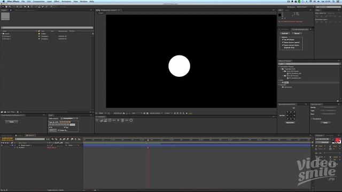Select the Hand tool in toolbar
The image size is (342, 192).
pyautogui.click(x=6, y=7)
